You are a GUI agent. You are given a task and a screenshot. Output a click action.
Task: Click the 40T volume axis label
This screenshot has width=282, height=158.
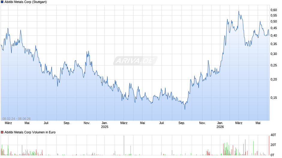tap(273, 135)
